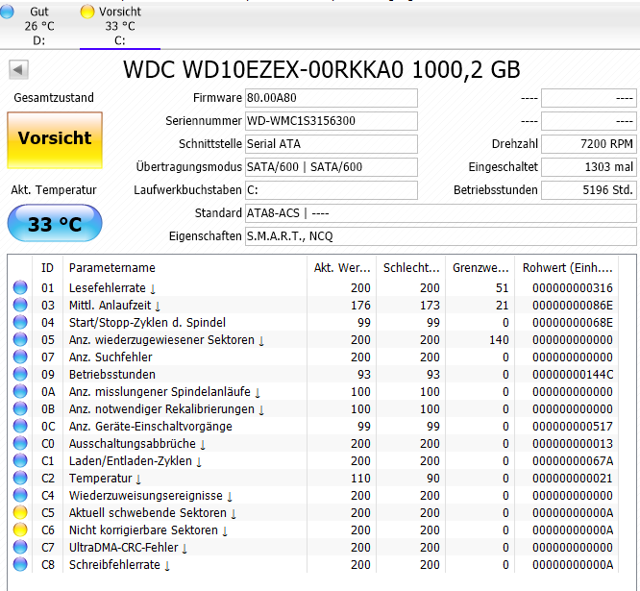Click the Parametername column header
The height and width of the screenshot is (591, 640).
pyautogui.click(x=185, y=268)
